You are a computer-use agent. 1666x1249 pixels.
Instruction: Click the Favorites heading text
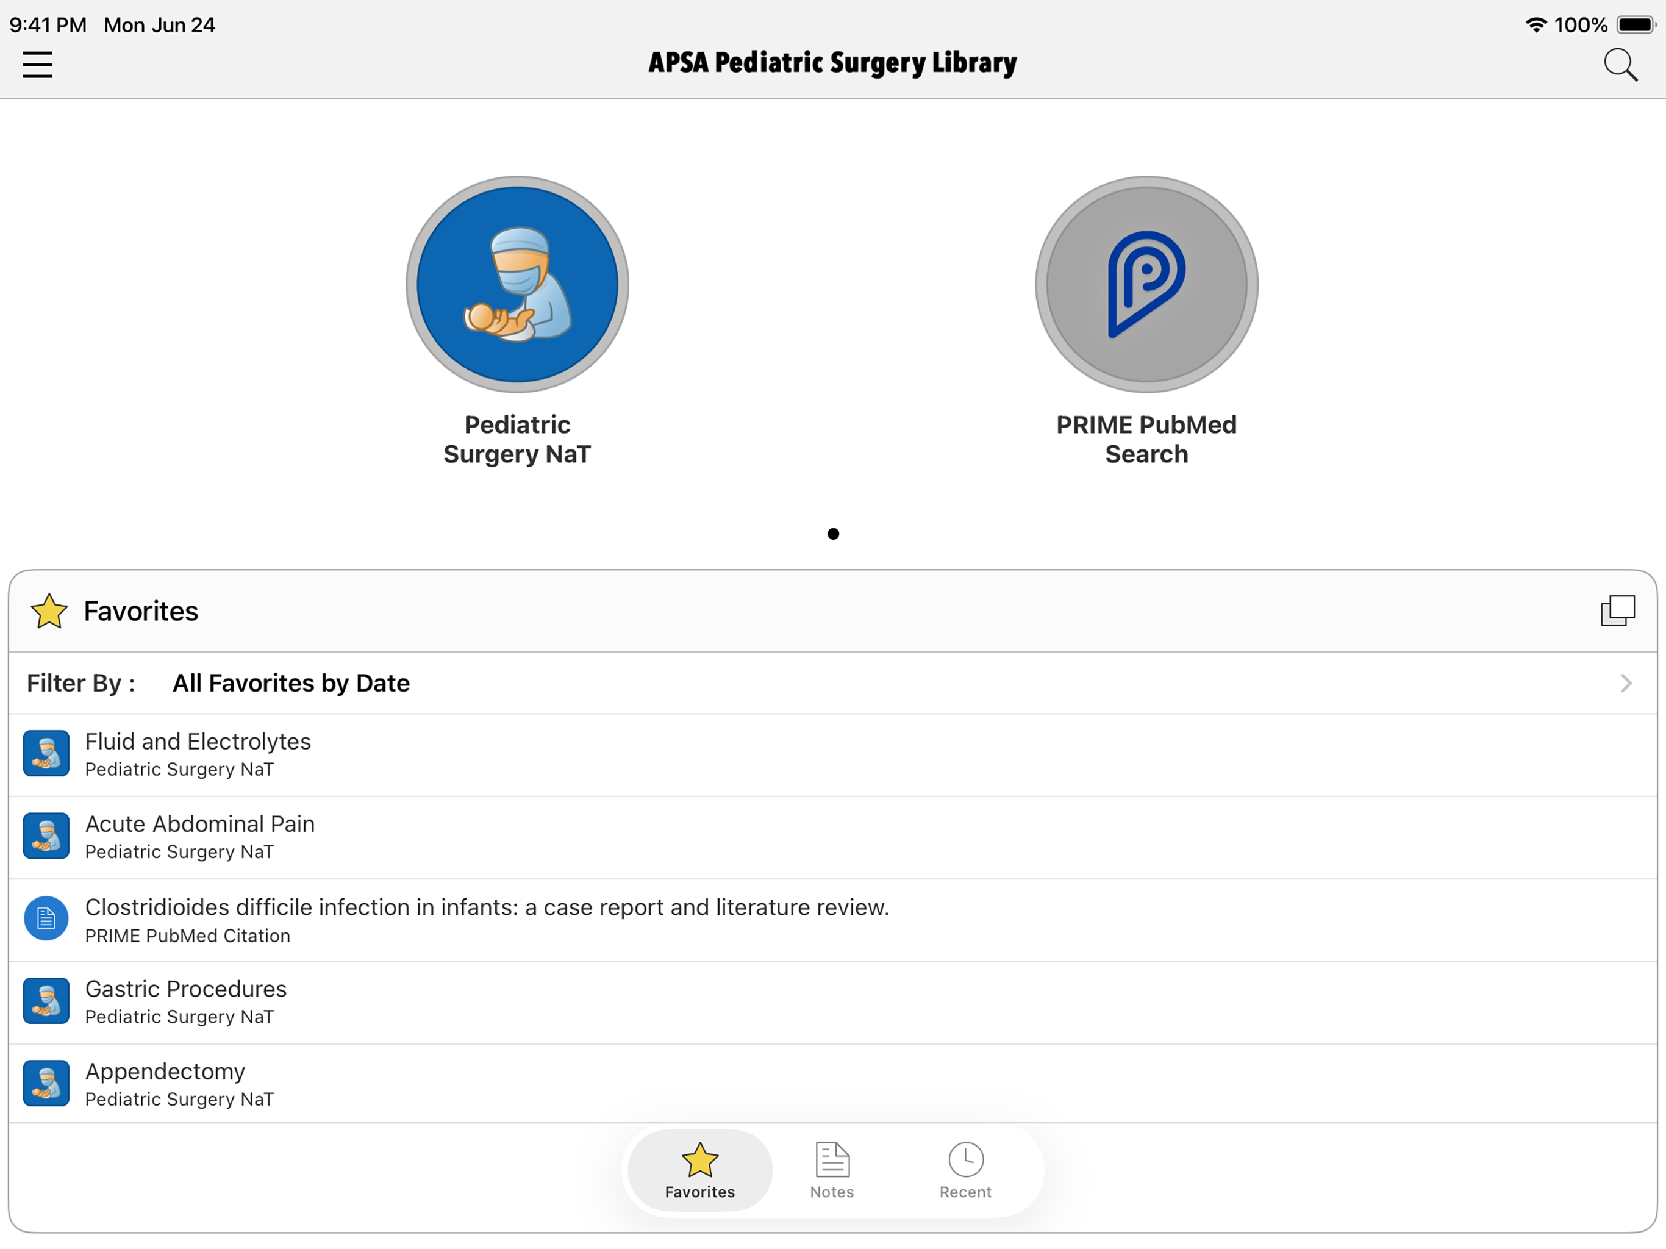point(141,611)
